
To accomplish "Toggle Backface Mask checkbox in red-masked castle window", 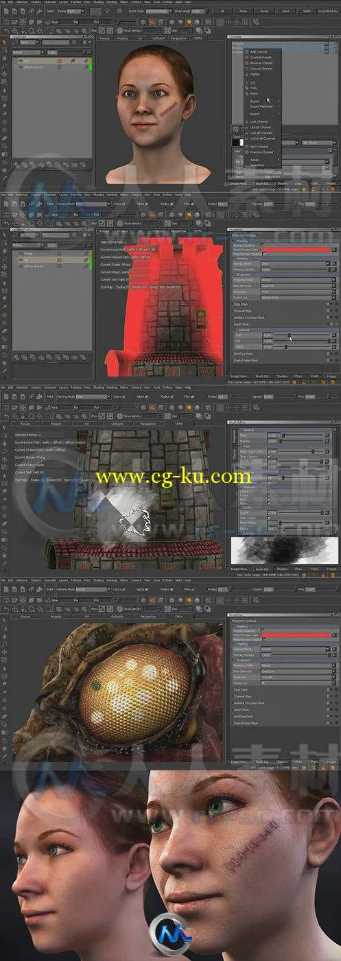I will (328, 353).
